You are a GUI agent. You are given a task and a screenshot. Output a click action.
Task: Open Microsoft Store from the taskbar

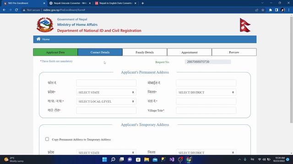(138, 159)
